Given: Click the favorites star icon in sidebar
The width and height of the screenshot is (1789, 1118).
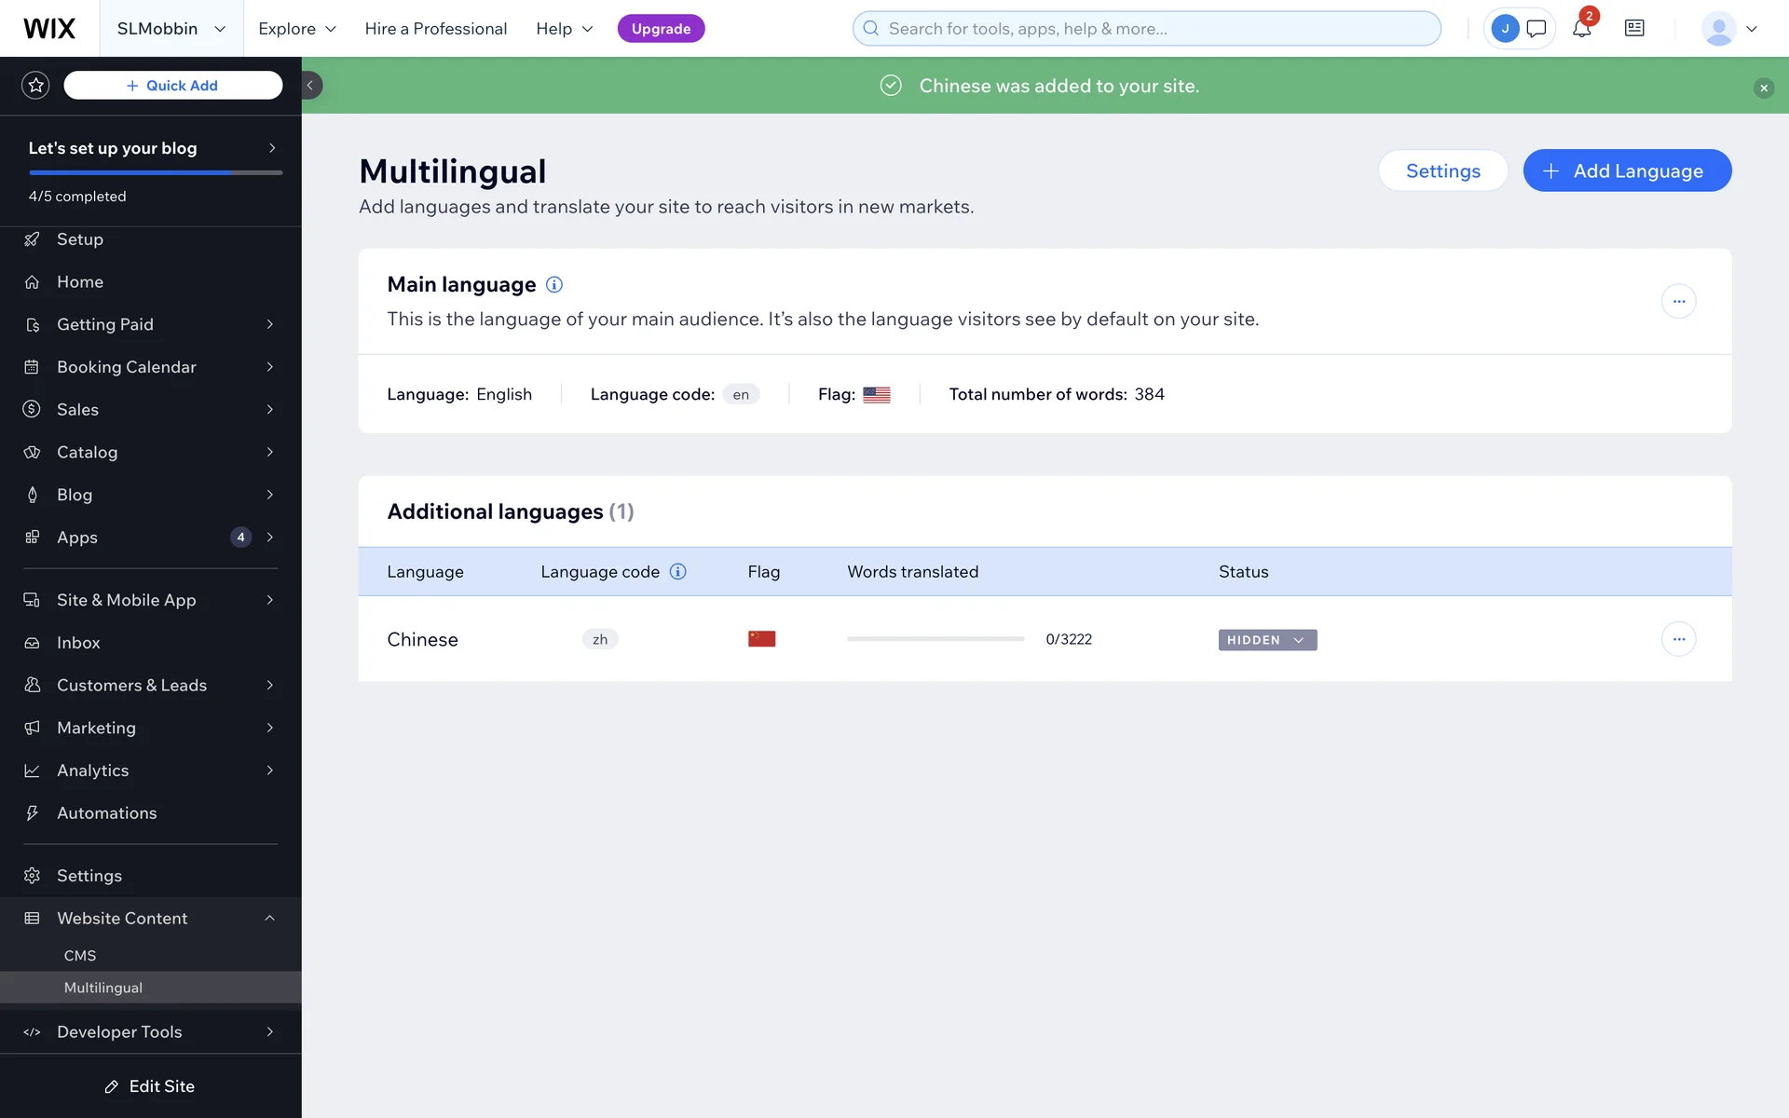Looking at the screenshot, I should click(x=35, y=85).
